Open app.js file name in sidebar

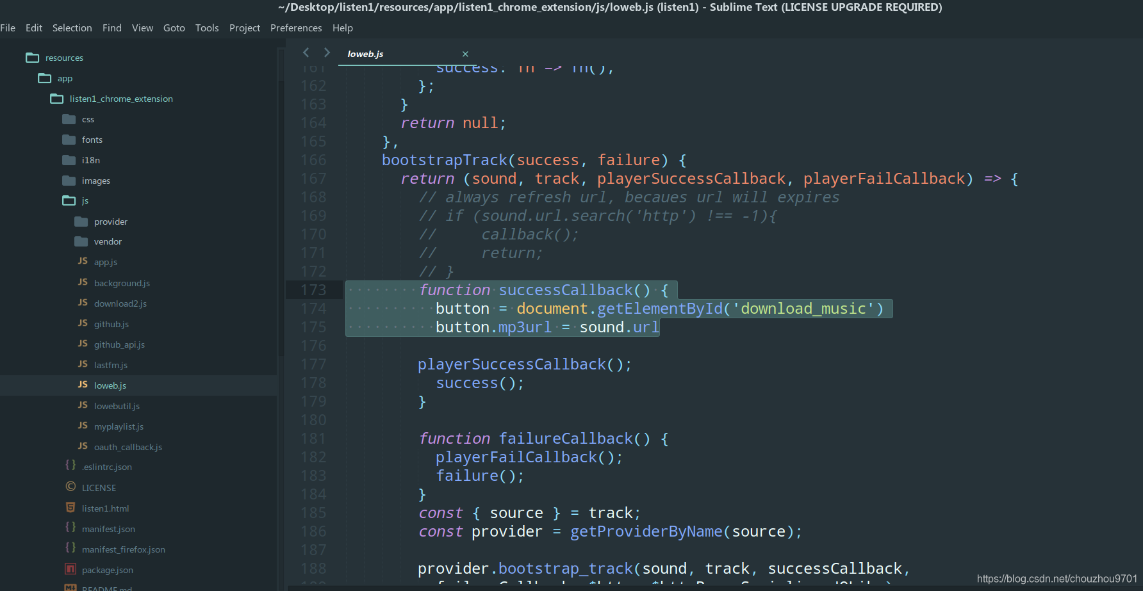click(106, 262)
